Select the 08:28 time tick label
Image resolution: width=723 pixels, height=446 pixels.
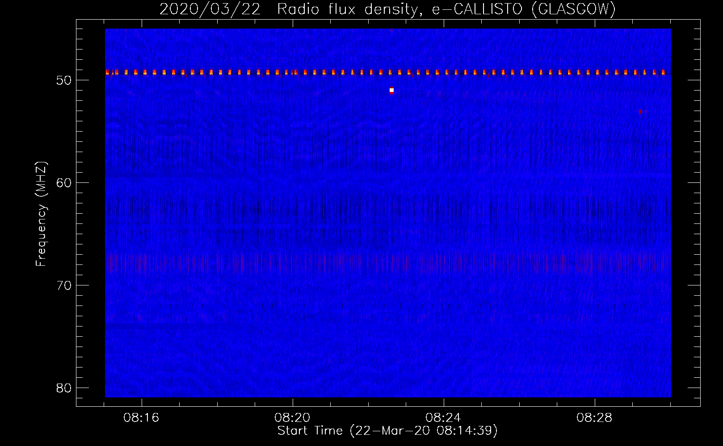(x=594, y=417)
